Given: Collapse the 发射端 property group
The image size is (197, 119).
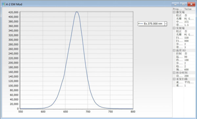Looking at the screenshot, I should click(174, 28).
